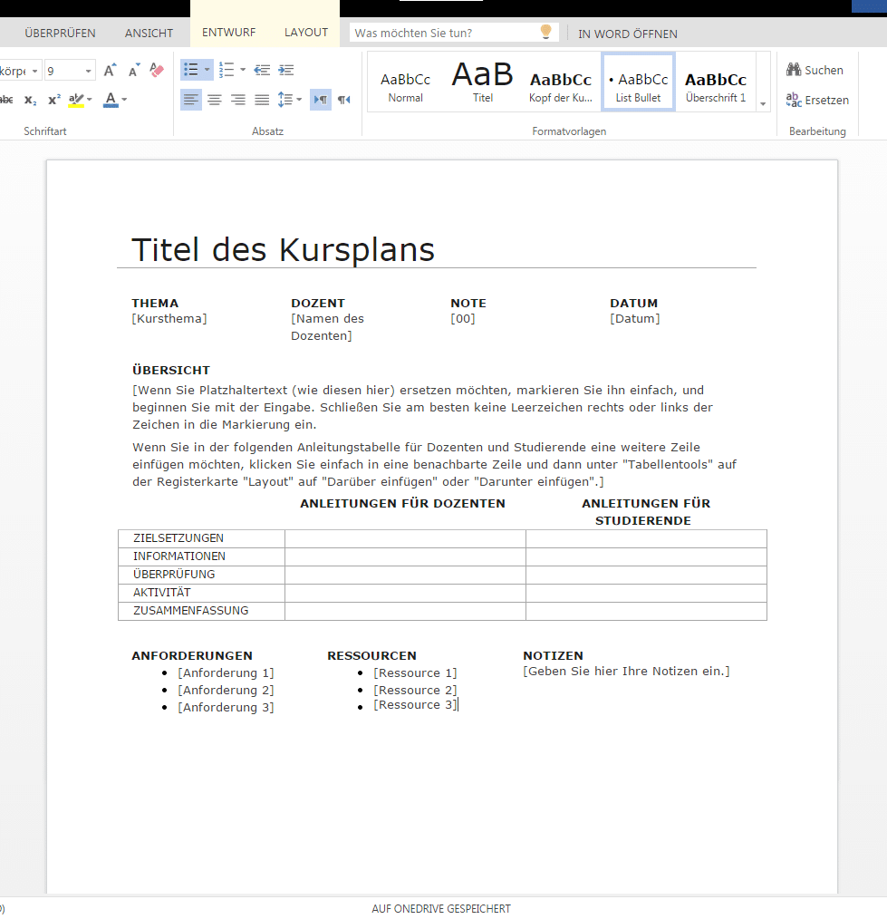Switch to the ÜBERPRÜFEN tab

[60, 34]
